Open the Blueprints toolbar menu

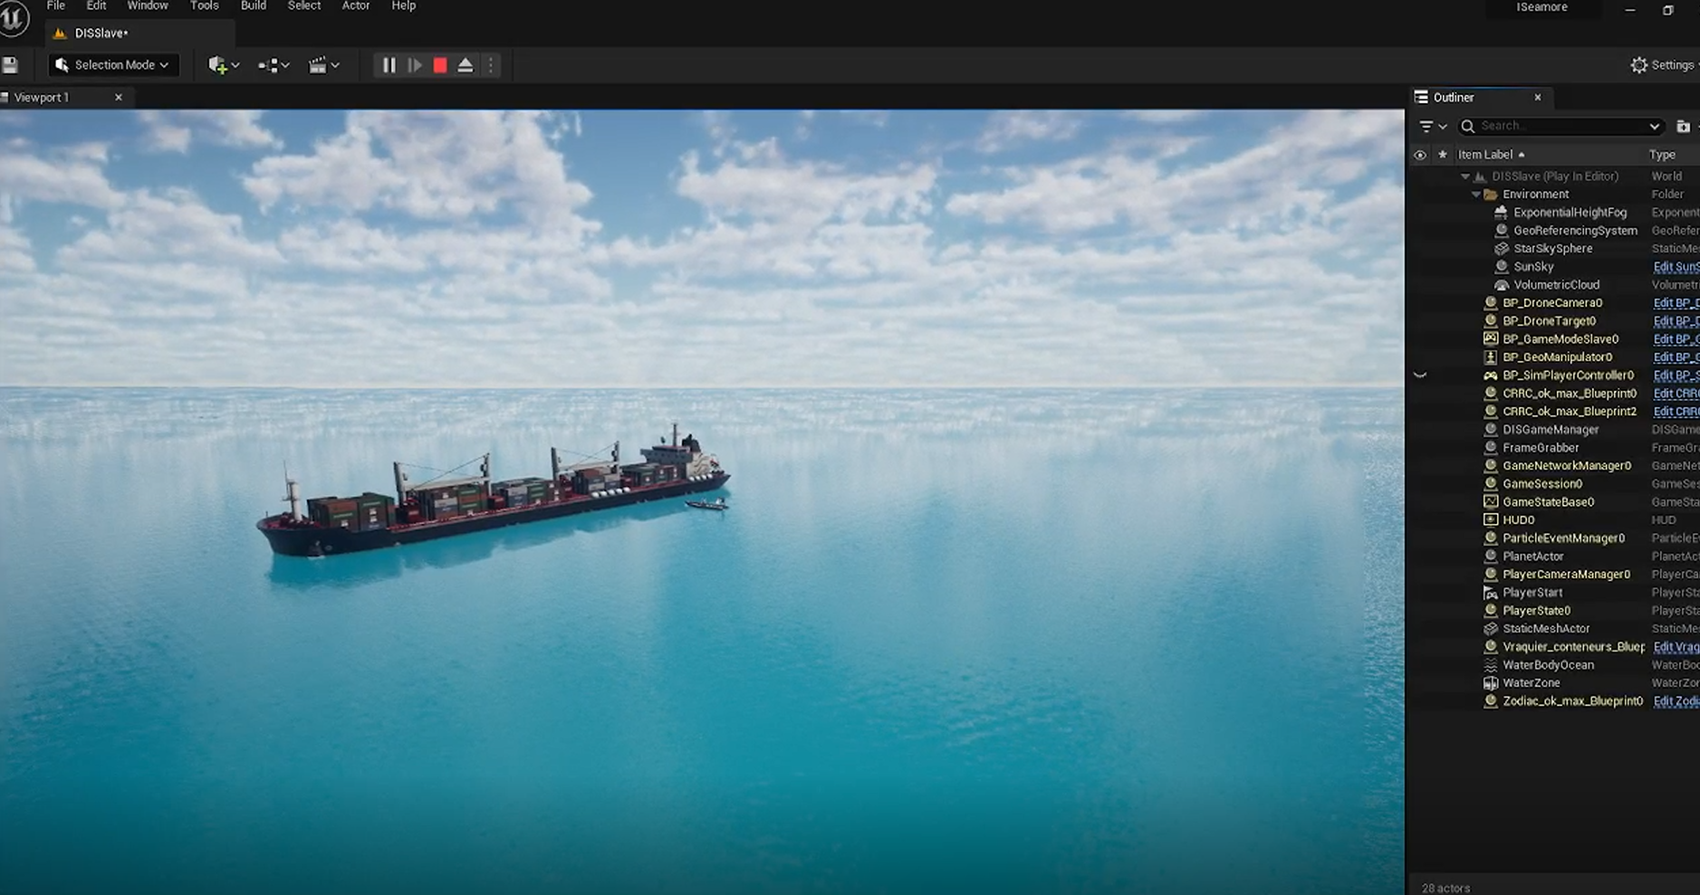pos(273,65)
